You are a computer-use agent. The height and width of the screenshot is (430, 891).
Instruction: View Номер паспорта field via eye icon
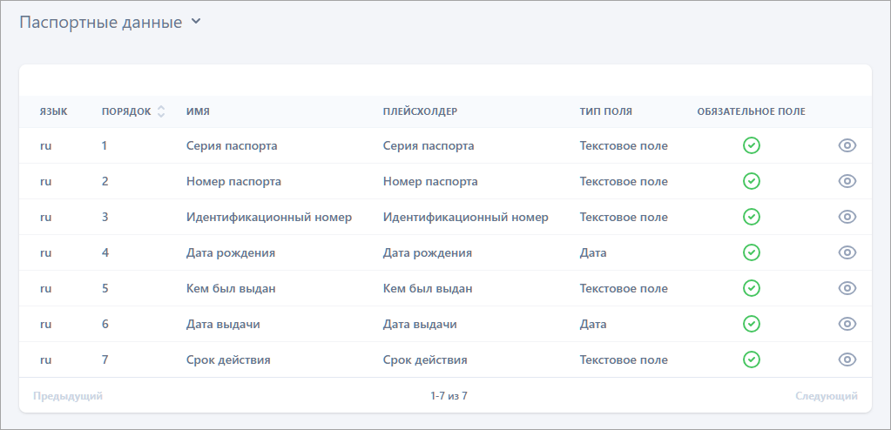(x=847, y=181)
